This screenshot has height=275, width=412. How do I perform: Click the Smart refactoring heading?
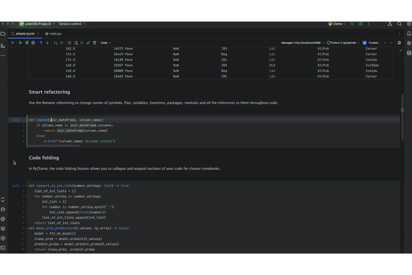pos(50,92)
